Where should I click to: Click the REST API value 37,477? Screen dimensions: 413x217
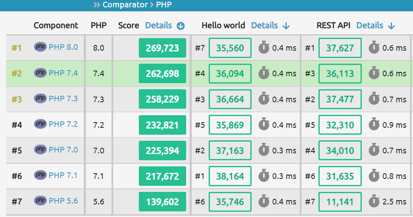[x=340, y=99]
